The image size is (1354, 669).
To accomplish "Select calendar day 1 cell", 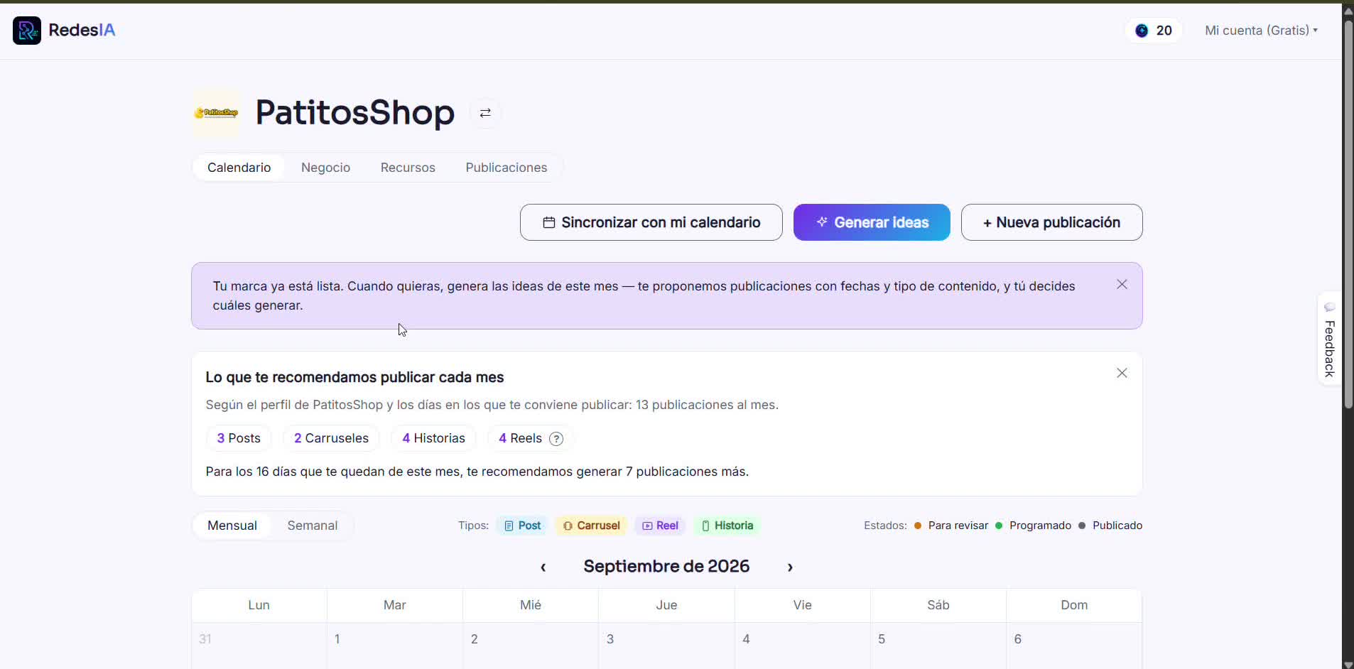I will click(x=395, y=646).
